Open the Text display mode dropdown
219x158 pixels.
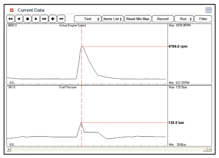click(x=88, y=19)
